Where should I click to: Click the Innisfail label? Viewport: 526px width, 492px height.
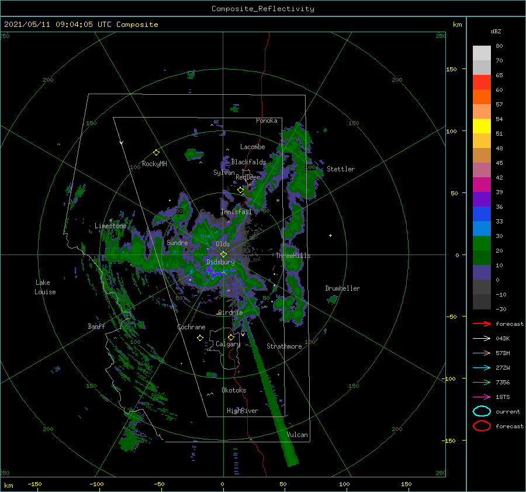236,212
